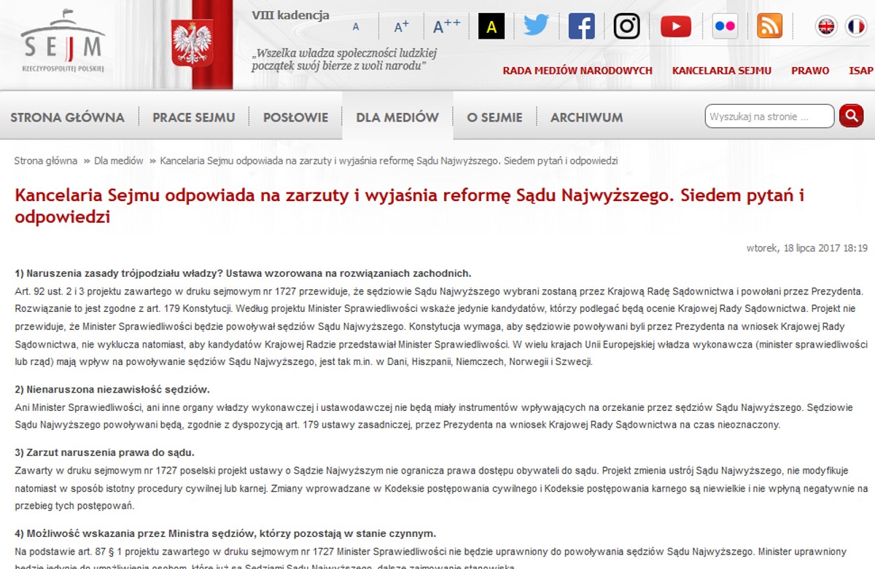The width and height of the screenshot is (875, 569).
Task: Open the Sejm Twitter profile
Action: click(536, 26)
